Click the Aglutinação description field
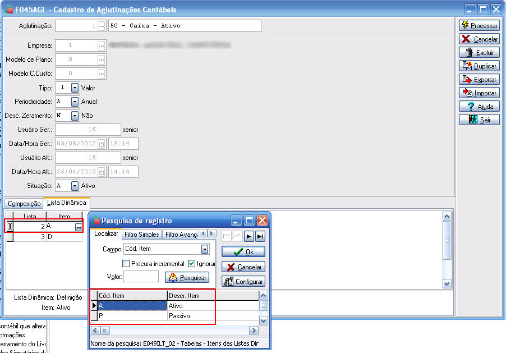506x353 pixels. tap(185, 26)
